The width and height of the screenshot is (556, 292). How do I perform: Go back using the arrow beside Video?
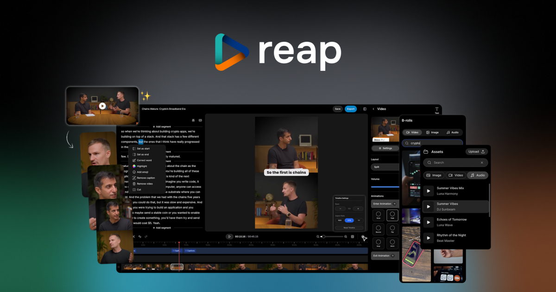373,109
